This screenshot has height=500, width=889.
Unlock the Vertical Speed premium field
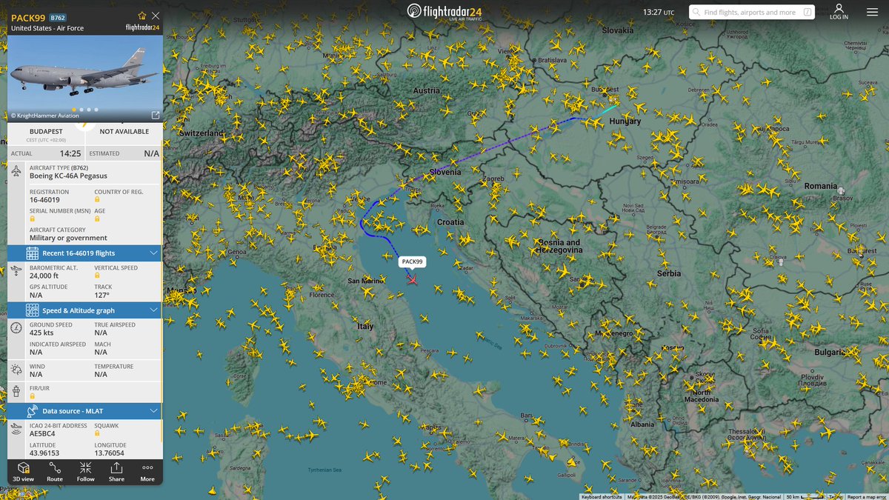pos(97,276)
